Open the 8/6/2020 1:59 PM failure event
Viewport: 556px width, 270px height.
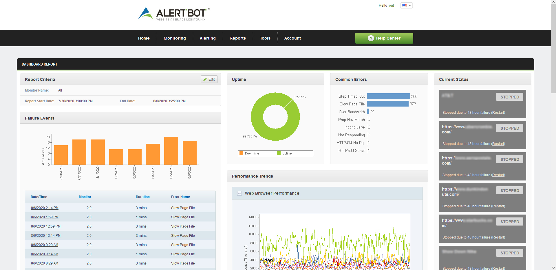pos(45,217)
